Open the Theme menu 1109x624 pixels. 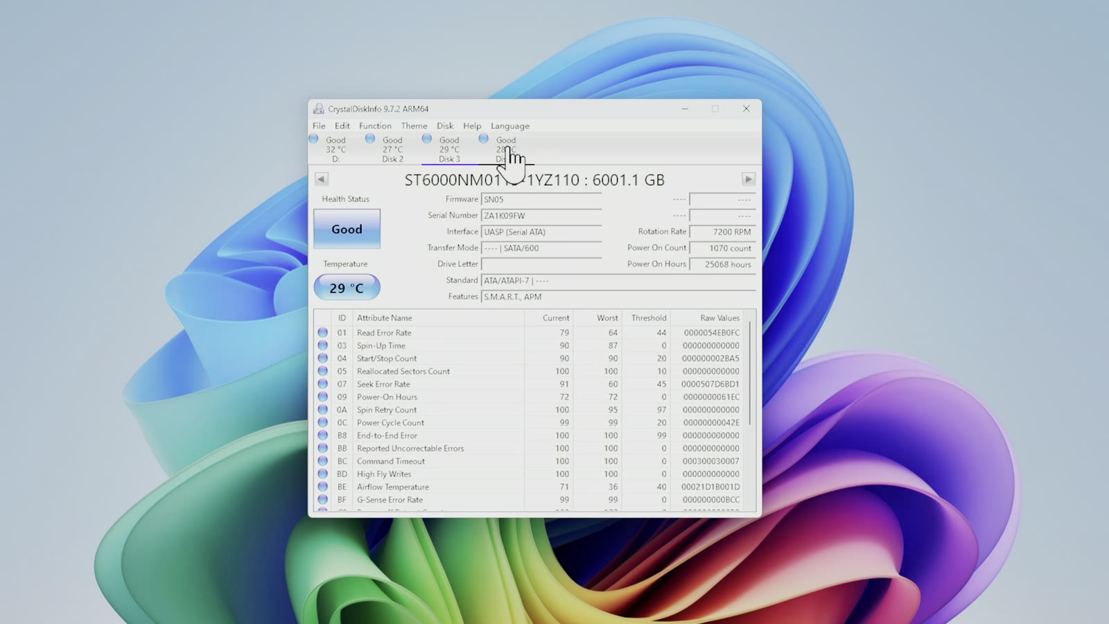[x=414, y=126]
